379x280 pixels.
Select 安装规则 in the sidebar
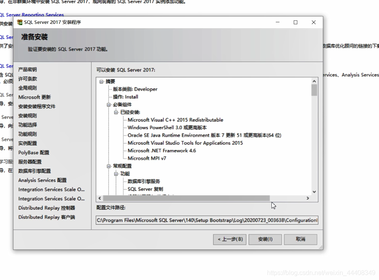point(27,115)
